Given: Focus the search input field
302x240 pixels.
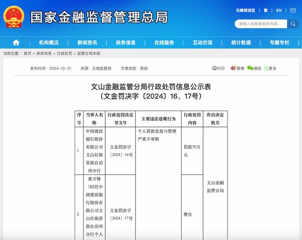Looking at the screenshot, I should [261, 24].
